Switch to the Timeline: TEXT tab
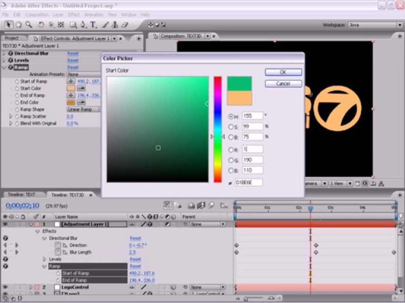 [x=22, y=195]
